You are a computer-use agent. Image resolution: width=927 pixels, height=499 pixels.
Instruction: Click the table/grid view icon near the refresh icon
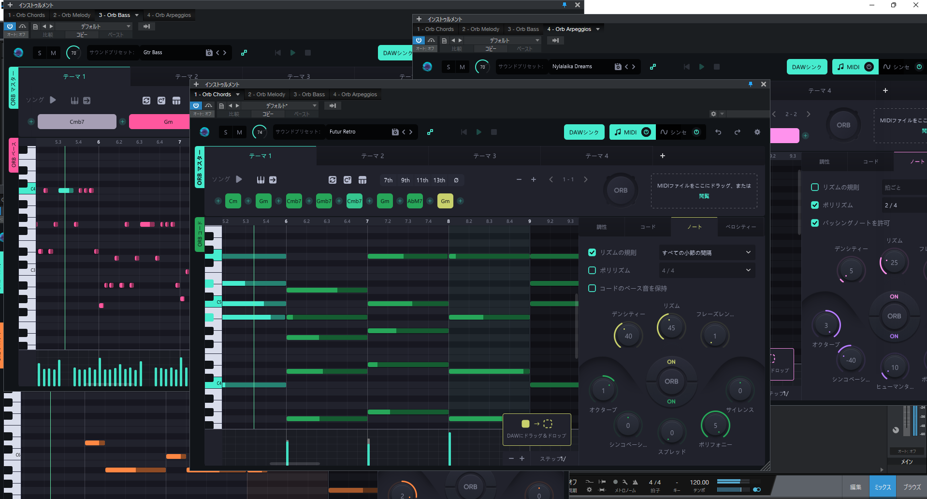(362, 179)
